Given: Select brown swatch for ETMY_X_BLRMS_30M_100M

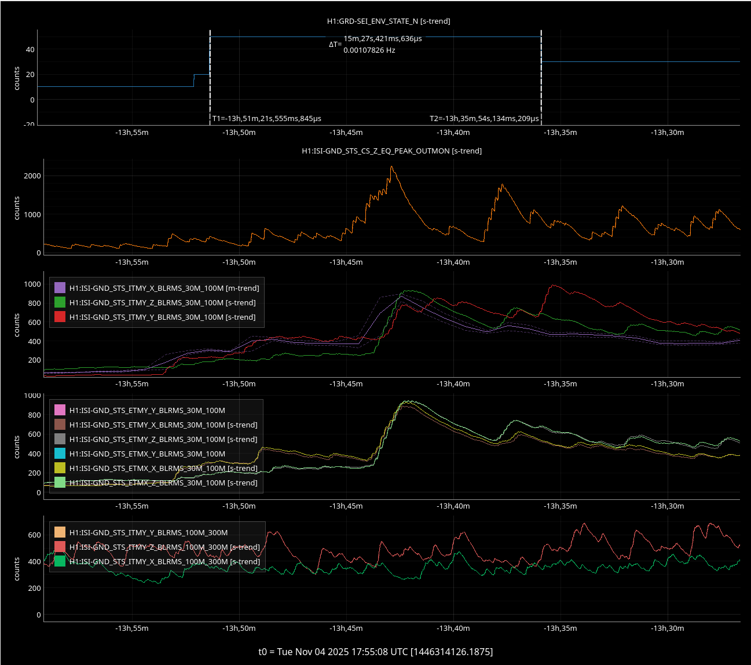Looking at the screenshot, I should pos(60,425).
